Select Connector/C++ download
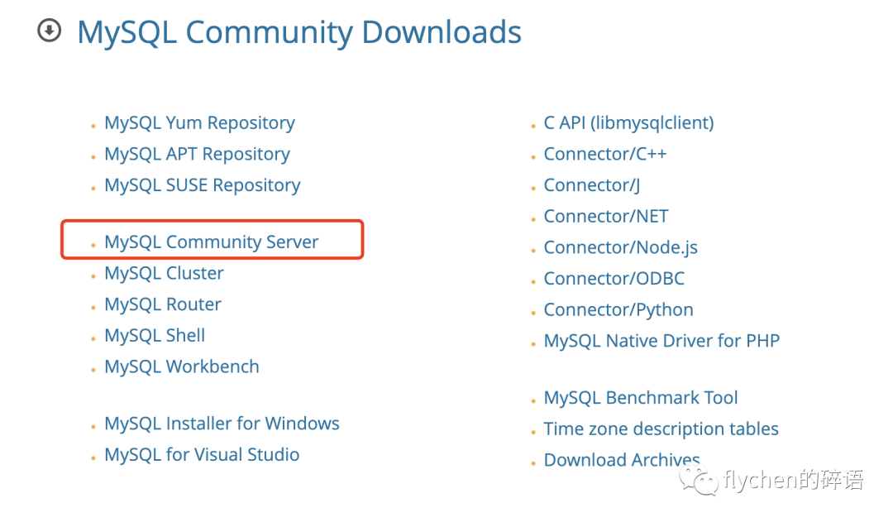Viewport: 893px width, 522px height. 604,154
